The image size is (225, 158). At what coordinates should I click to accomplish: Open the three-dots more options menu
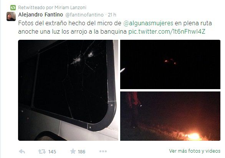click(x=103, y=151)
